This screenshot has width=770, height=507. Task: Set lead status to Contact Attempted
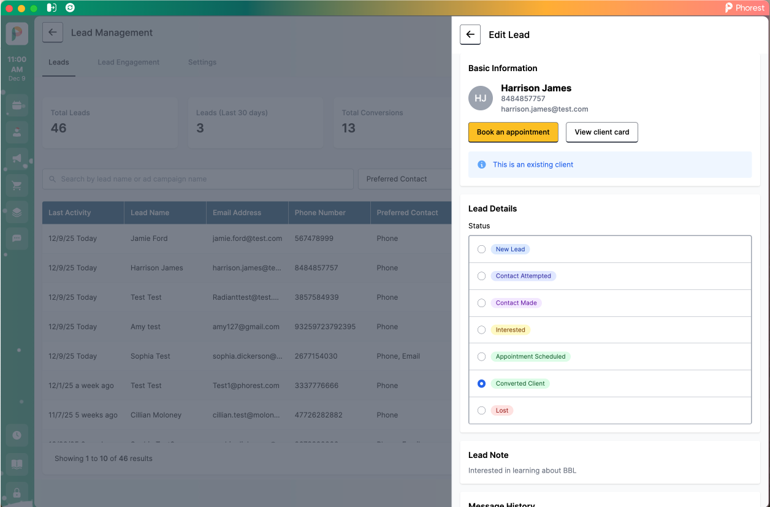pyautogui.click(x=481, y=276)
